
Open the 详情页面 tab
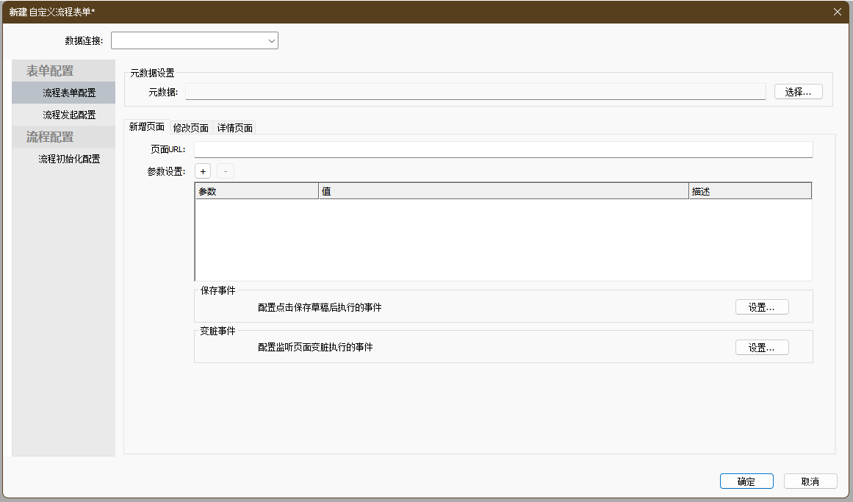tap(235, 128)
